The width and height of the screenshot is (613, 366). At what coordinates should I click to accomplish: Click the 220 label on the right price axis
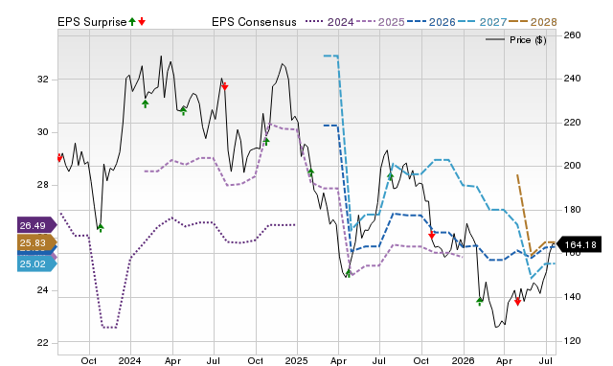pyautogui.click(x=572, y=123)
